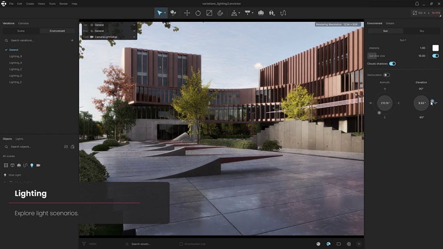Screen dimensions: 443x249
Task: Switch to the Sky tab
Action: [421, 31]
